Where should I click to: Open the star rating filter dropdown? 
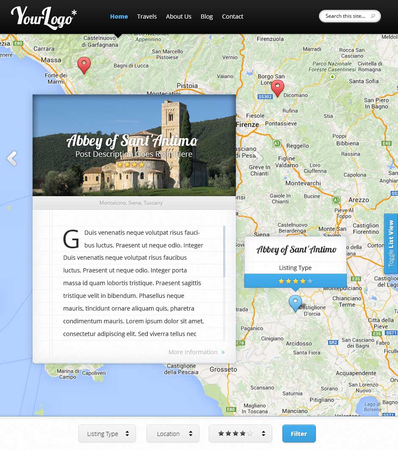240,433
